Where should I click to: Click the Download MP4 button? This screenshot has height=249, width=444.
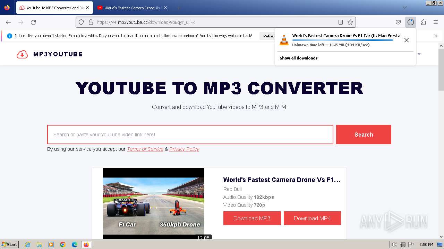(312, 218)
